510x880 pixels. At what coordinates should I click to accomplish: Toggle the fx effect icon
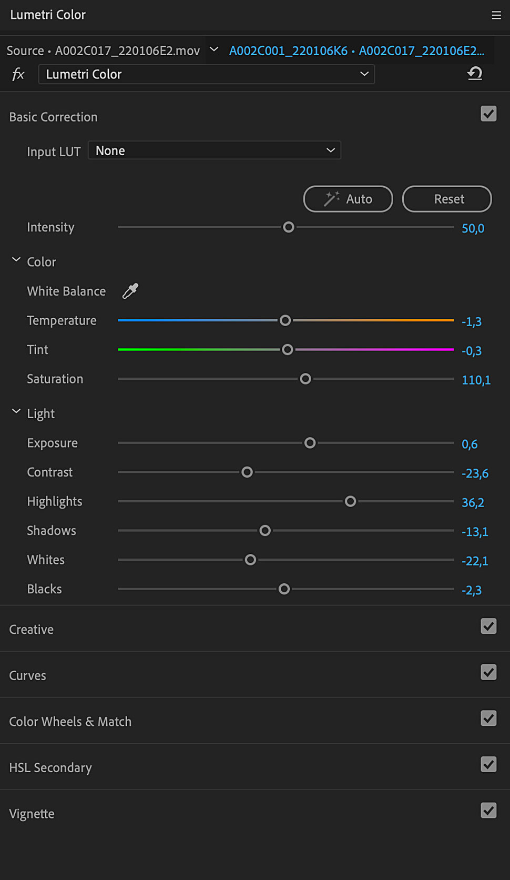(18, 74)
